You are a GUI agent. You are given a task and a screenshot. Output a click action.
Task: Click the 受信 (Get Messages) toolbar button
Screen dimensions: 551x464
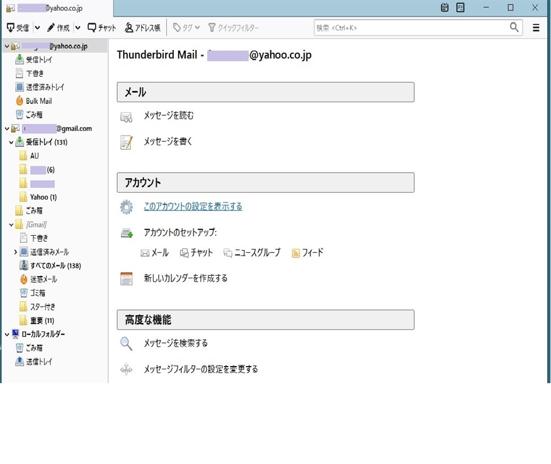(x=18, y=28)
